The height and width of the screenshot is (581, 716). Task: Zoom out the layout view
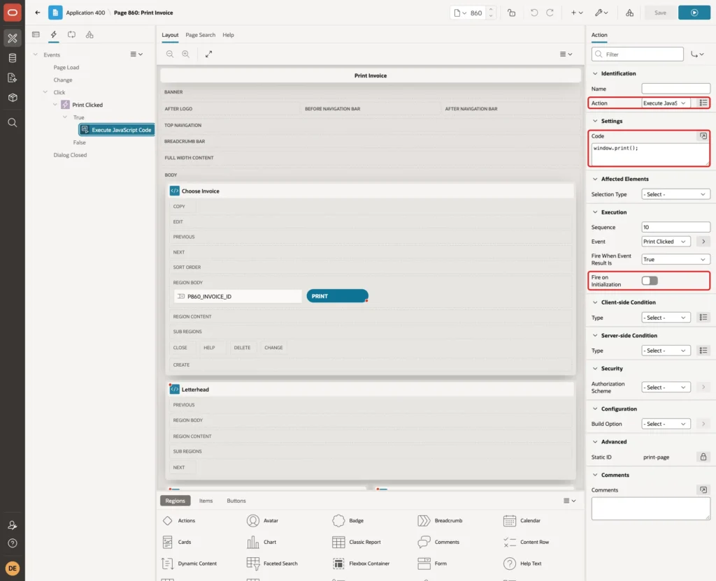pos(170,54)
